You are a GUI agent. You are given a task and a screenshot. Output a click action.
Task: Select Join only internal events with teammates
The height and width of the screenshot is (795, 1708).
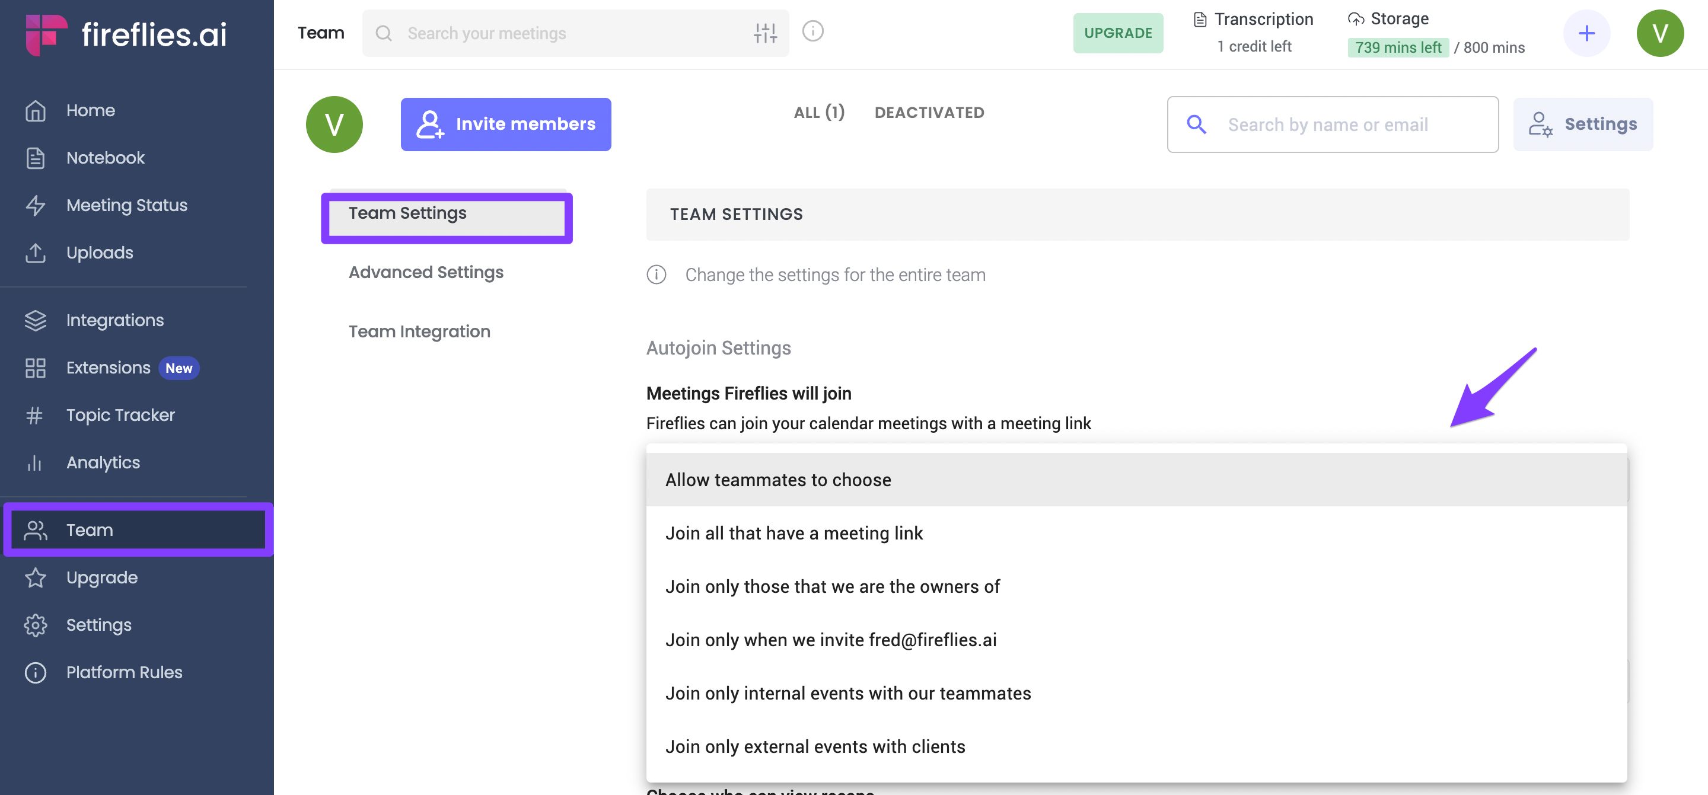click(x=1136, y=693)
